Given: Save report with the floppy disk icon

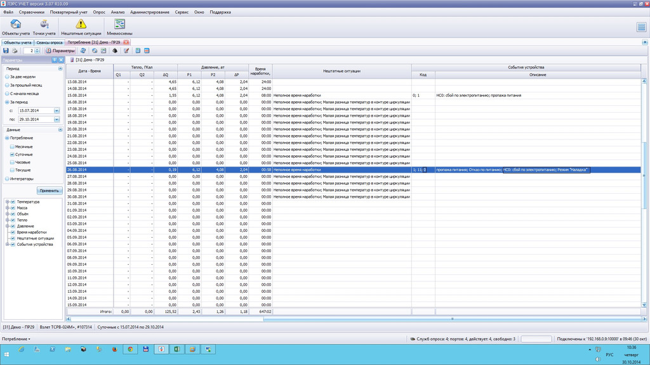Looking at the screenshot, I should coord(6,51).
